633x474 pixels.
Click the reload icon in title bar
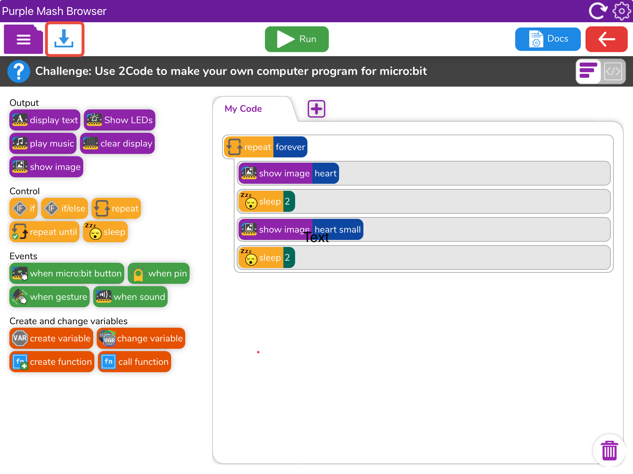[x=598, y=11]
